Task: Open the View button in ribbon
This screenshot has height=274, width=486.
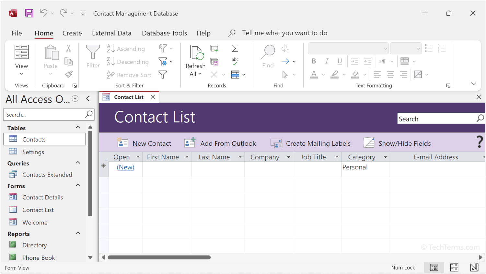Action: click(x=21, y=60)
